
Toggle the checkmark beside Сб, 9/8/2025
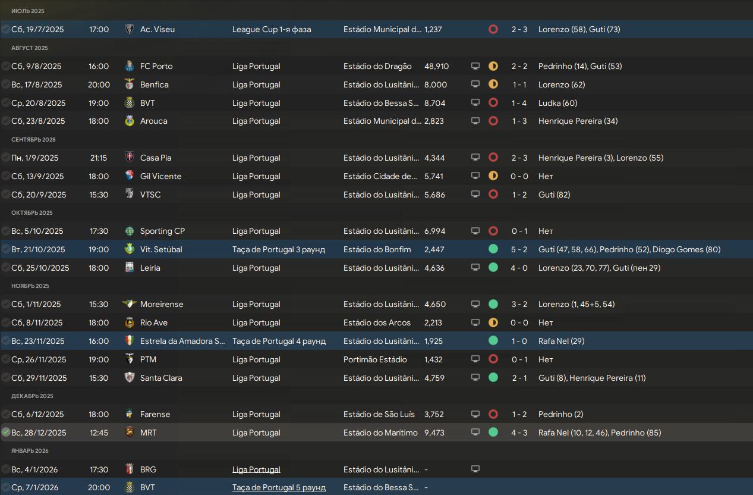6,66
